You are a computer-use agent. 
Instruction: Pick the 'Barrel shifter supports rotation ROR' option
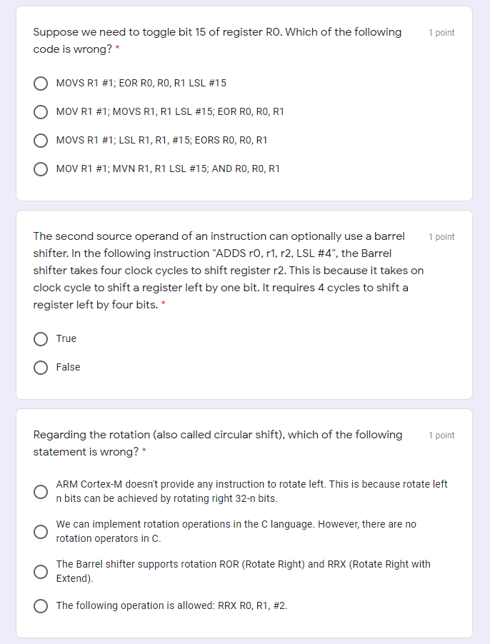click(x=41, y=572)
